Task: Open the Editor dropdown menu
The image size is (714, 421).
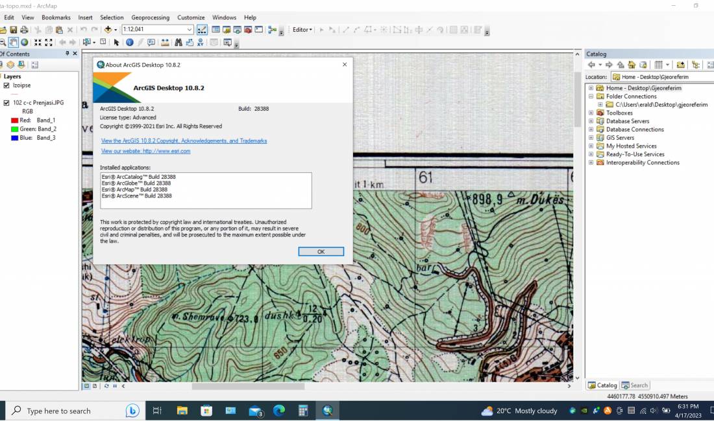Action: [302, 30]
